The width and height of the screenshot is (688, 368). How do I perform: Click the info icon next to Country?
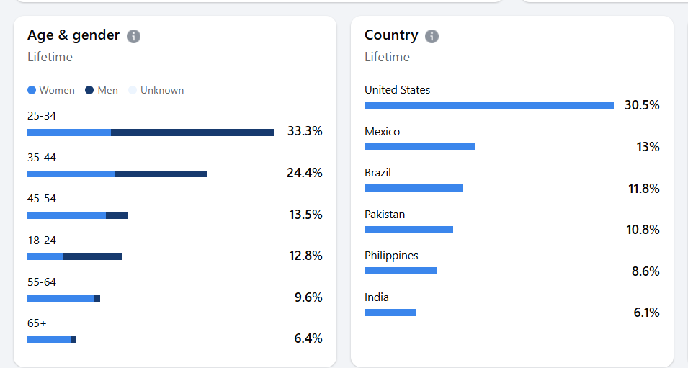point(432,36)
